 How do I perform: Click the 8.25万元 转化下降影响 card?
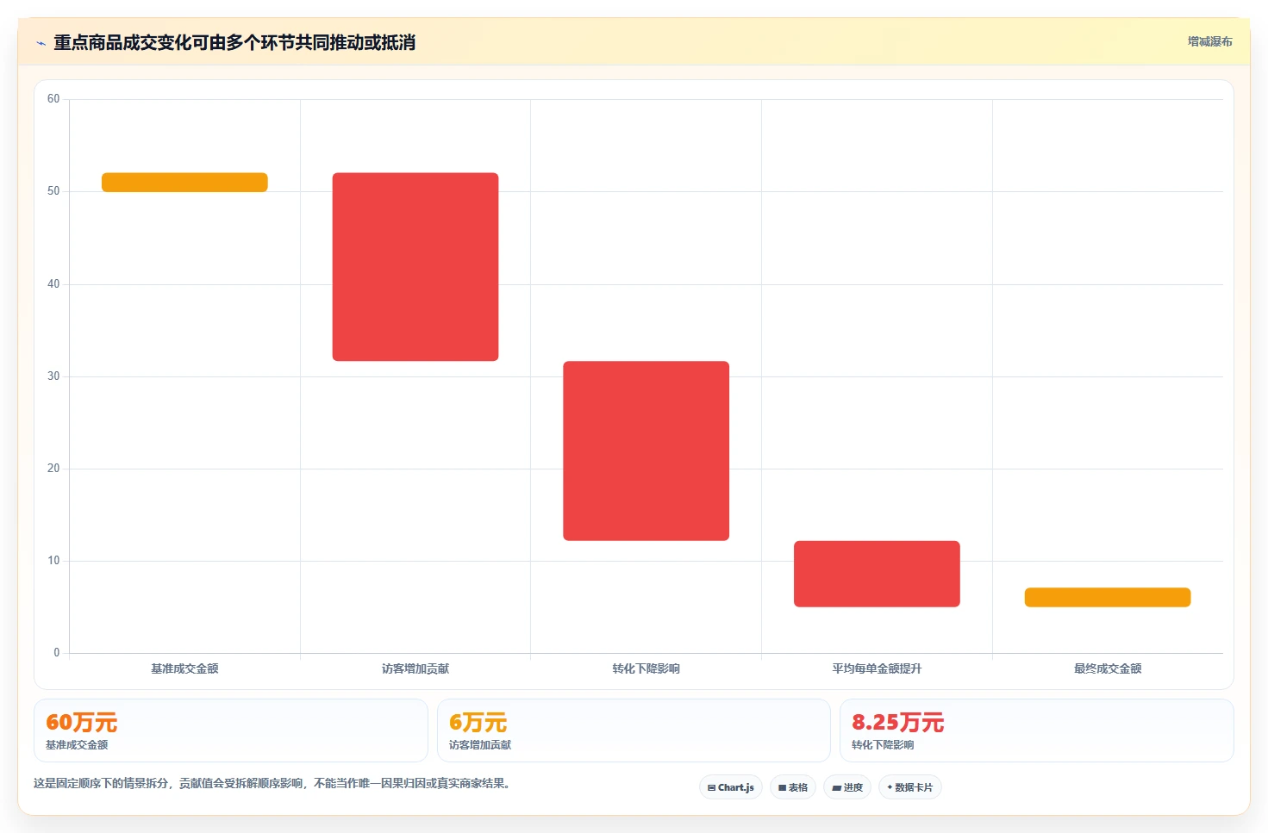click(x=1037, y=730)
